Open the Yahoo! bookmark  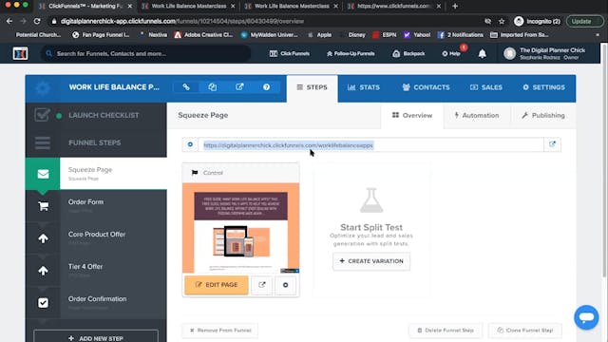pos(417,35)
